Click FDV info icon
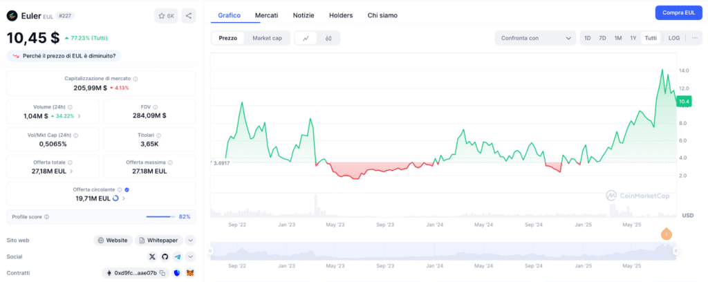The image size is (708, 282). point(155,107)
